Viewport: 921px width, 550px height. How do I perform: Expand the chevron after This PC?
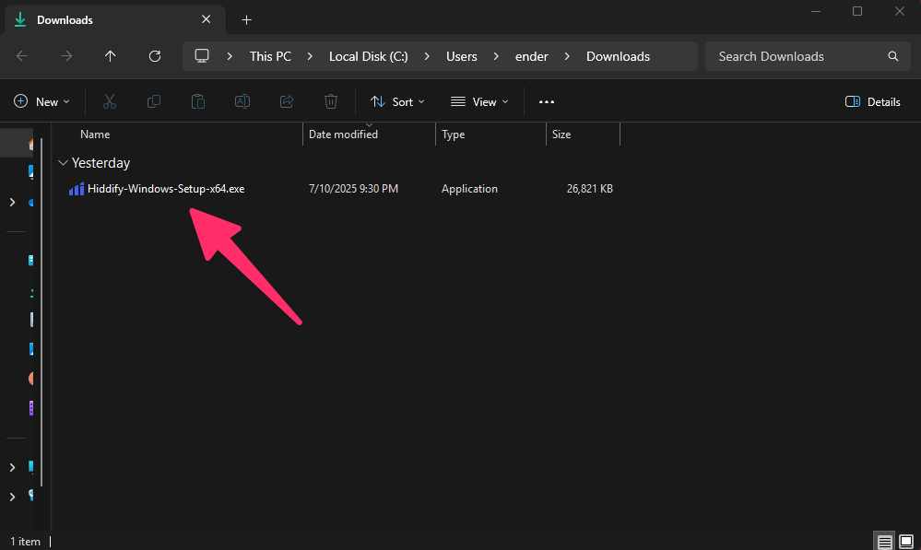pyautogui.click(x=310, y=56)
